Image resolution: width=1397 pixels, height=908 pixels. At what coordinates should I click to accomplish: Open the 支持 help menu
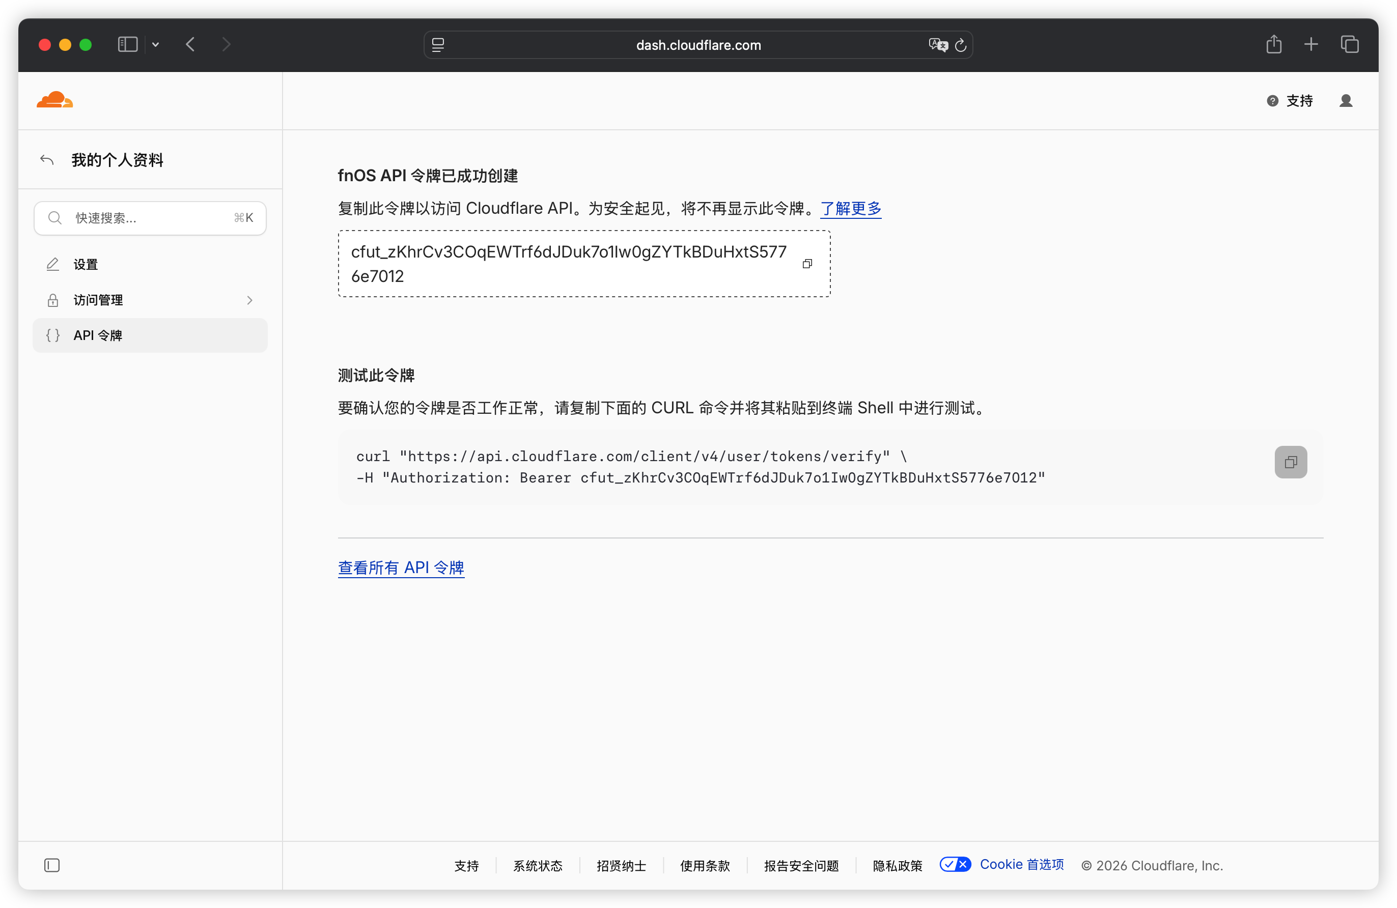tap(1290, 101)
